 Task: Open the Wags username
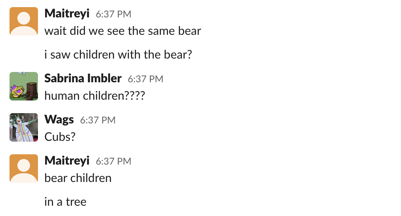[x=59, y=119]
